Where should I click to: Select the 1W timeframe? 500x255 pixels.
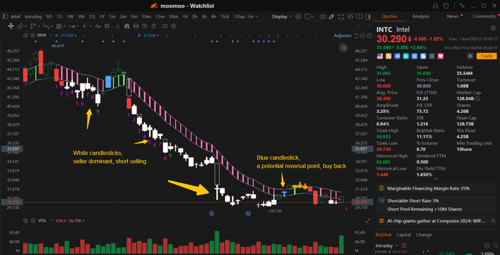pos(70,16)
